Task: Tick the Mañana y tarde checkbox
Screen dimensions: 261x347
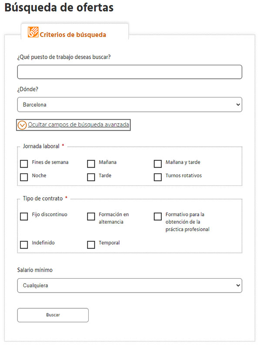Action: (158, 164)
